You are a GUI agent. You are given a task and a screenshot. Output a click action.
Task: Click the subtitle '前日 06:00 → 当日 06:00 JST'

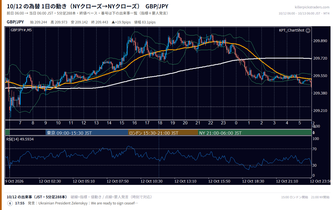click(x=30, y=13)
